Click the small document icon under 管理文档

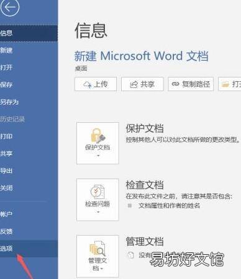(130, 255)
